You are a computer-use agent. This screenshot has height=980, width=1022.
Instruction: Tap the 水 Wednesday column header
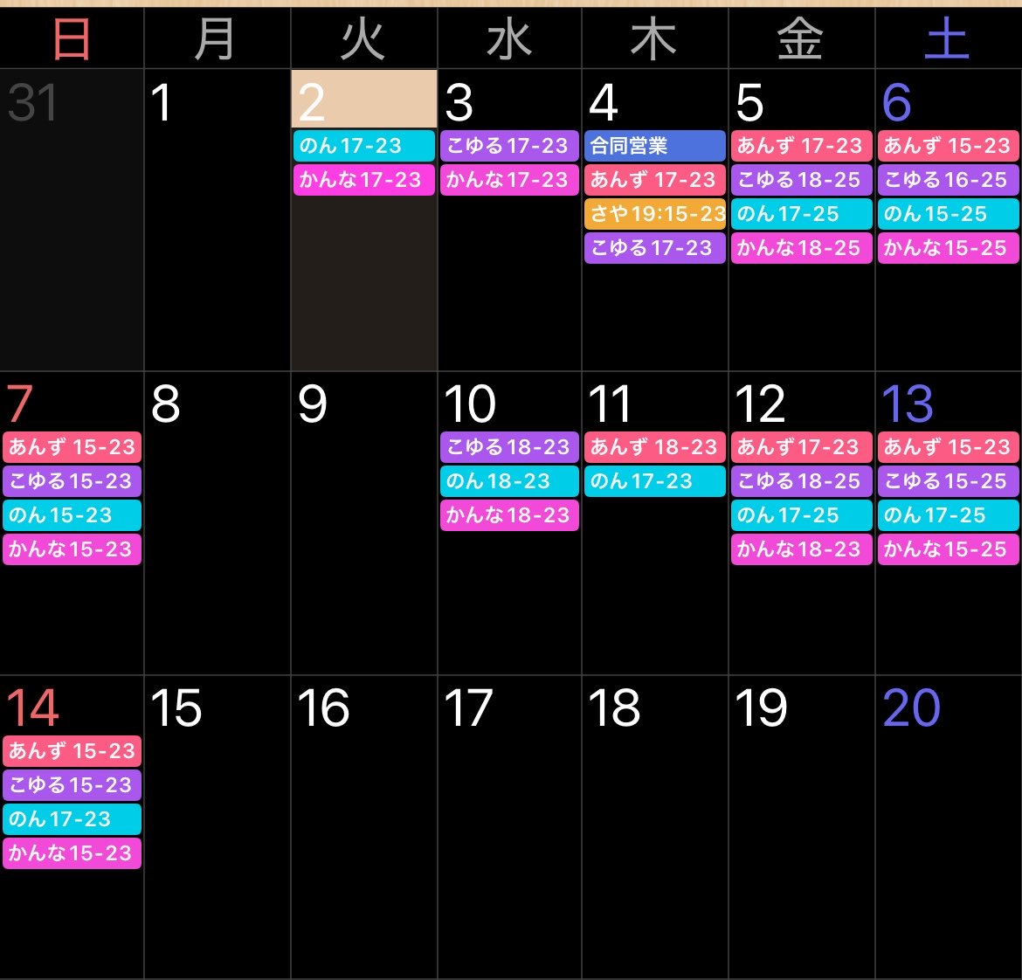click(x=509, y=38)
